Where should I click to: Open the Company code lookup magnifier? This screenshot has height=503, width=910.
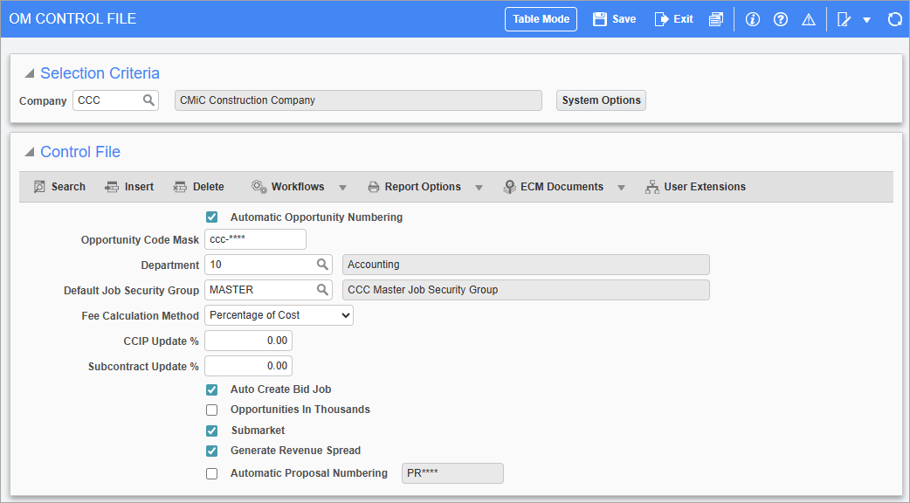[x=149, y=100]
